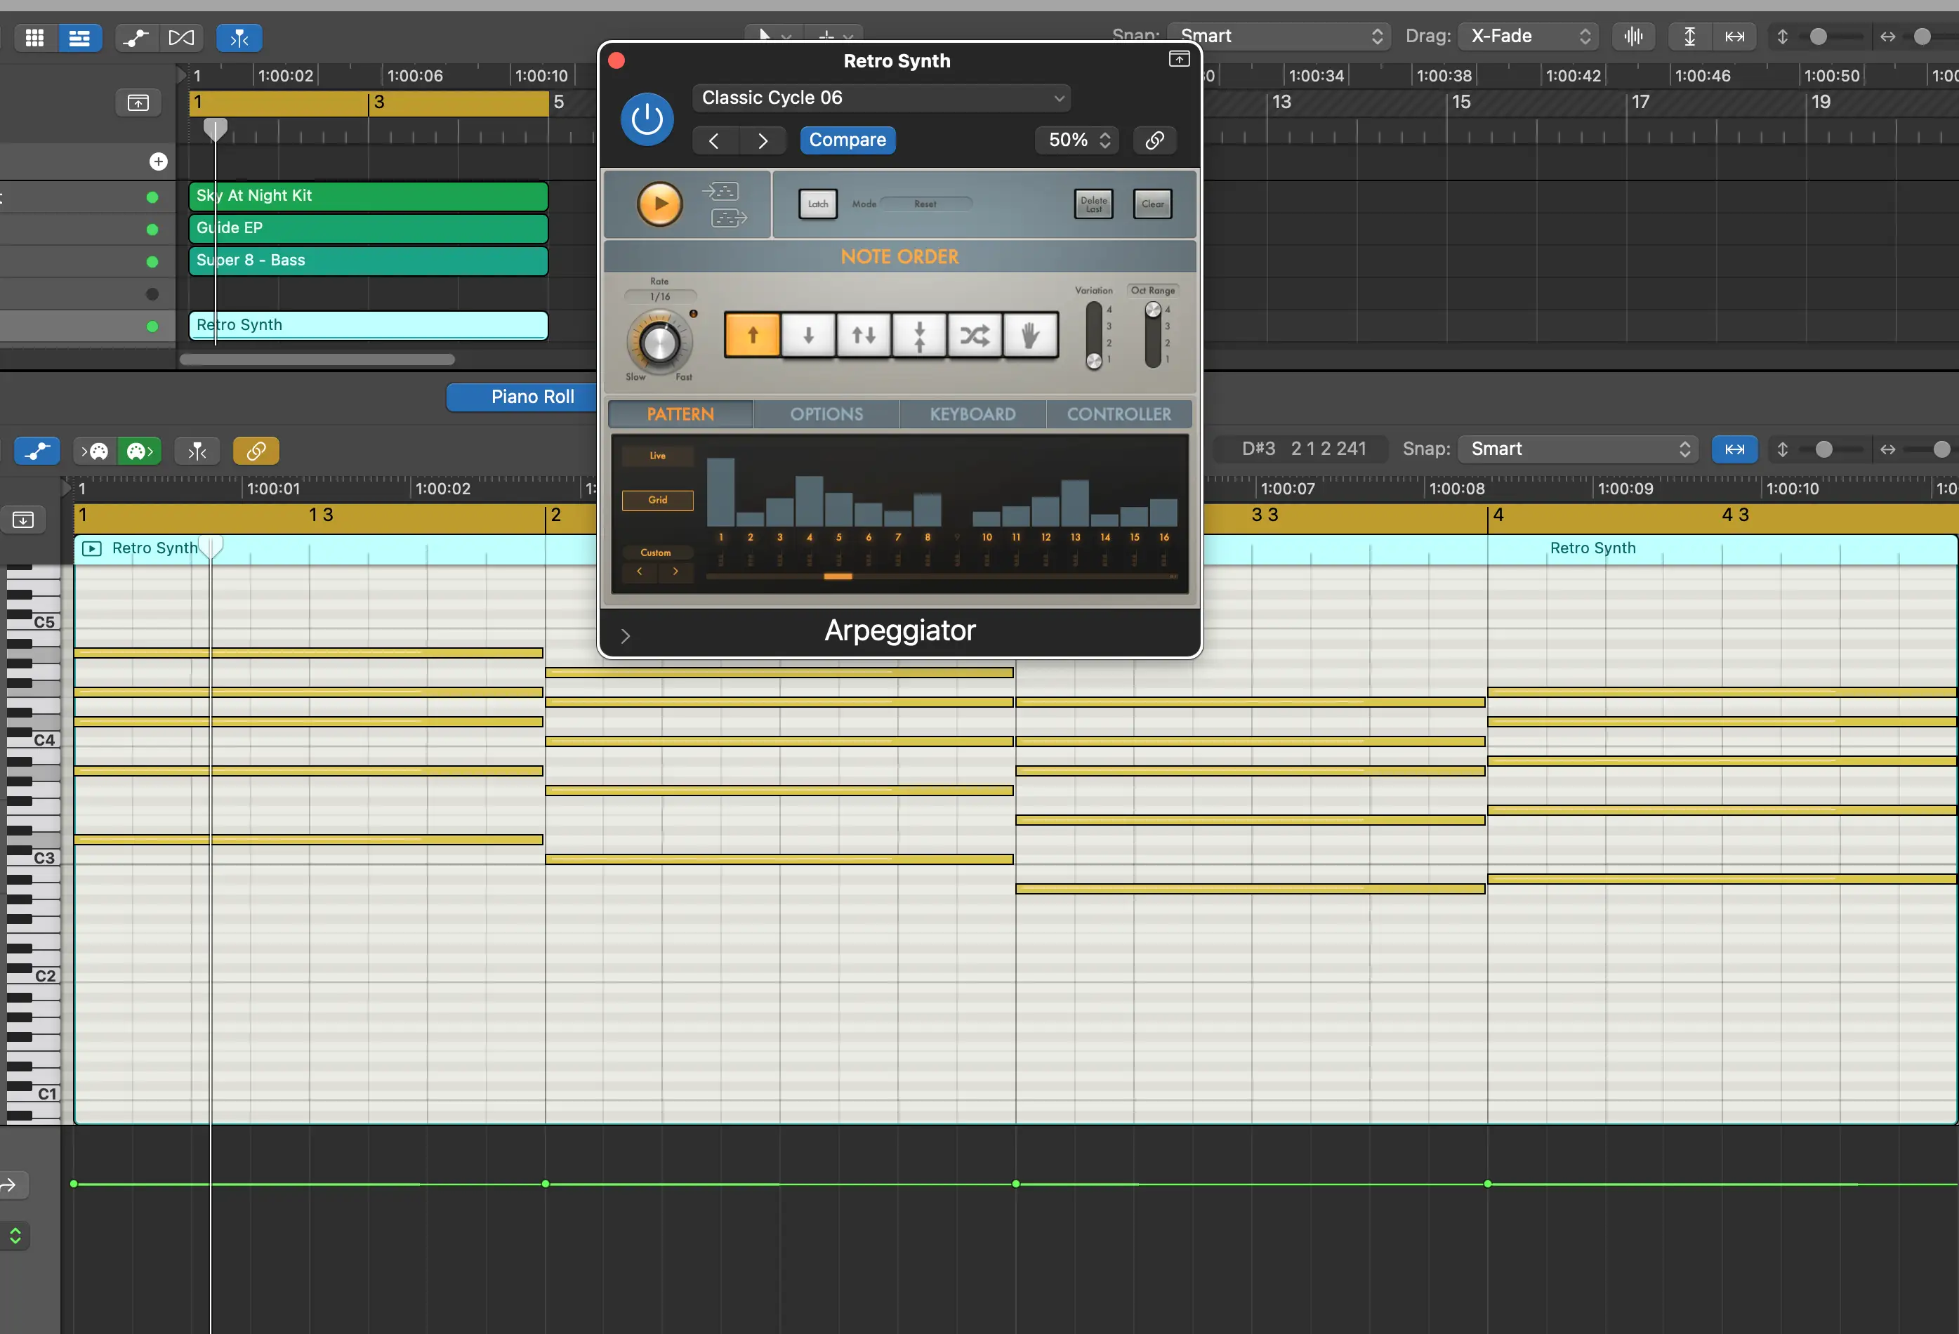This screenshot has width=1959, height=1334.
Task: Select the random note order icon
Action: (x=977, y=335)
